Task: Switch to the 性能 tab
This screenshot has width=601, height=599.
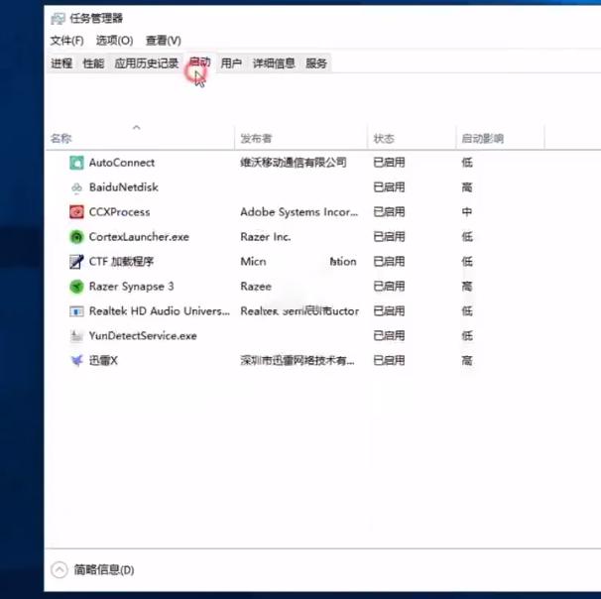Action: [93, 63]
